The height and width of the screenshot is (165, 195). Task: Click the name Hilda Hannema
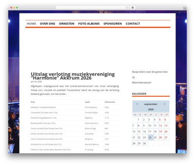tap(91, 123)
